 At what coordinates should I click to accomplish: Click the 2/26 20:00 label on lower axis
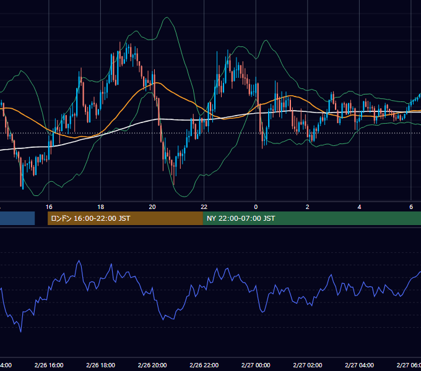click(x=152, y=365)
